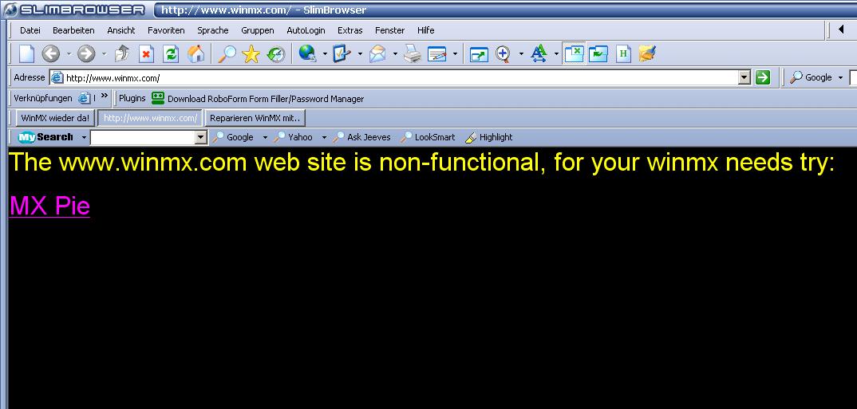Expand the form filler dropdown arrow
The width and height of the screenshot is (857, 409).
[360, 54]
